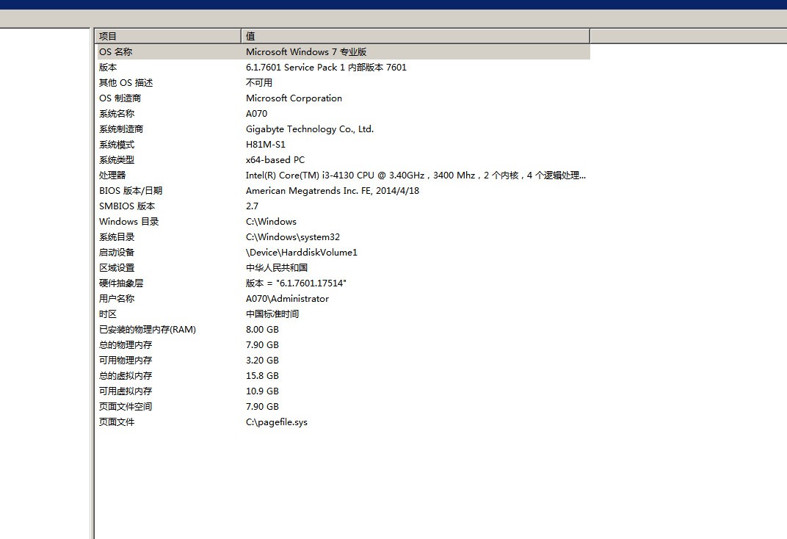Click the Microsoft Windows 7 专业版 value
The height and width of the screenshot is (539, 787).
coord(306,51)
